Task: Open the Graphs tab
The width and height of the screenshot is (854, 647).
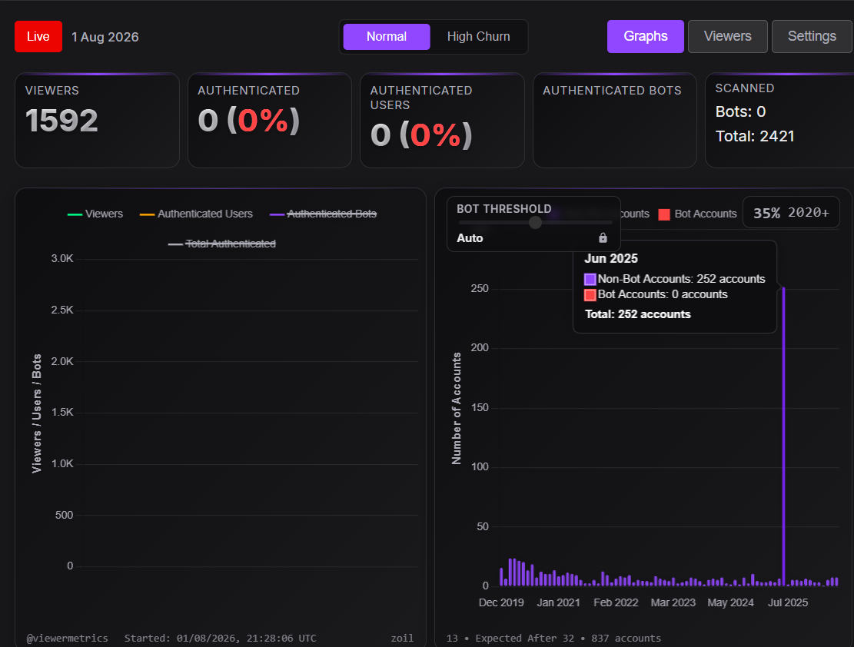Action: 646,36
